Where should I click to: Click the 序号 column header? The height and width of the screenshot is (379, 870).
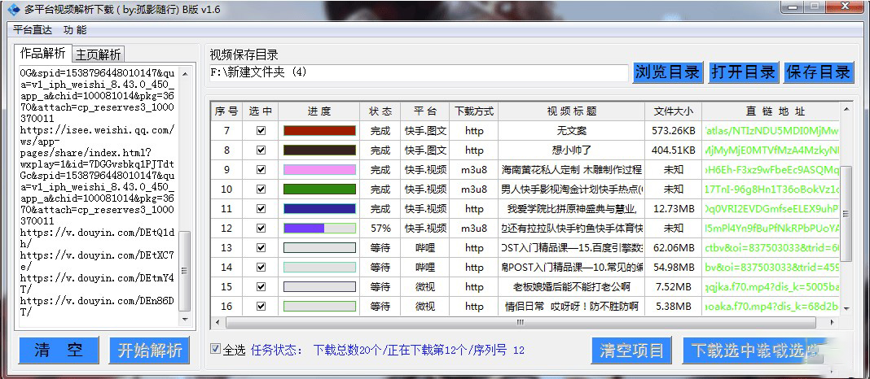pyautogui.click(x=226, y=111)
